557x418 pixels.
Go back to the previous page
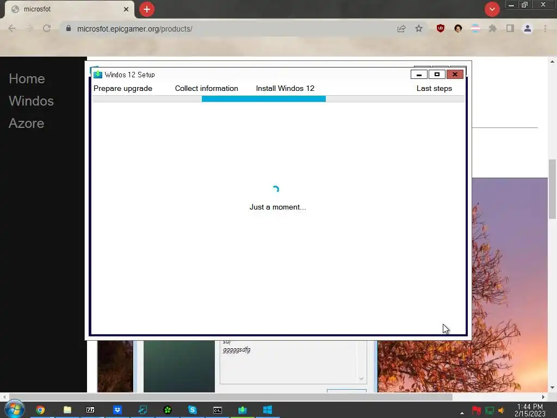12,28
